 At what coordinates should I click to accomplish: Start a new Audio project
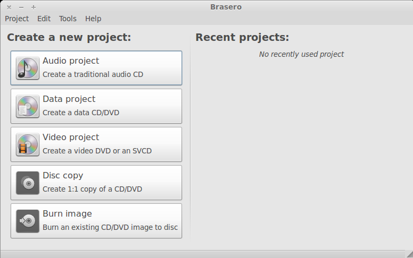pyautogui.click(x=96, y=68)
